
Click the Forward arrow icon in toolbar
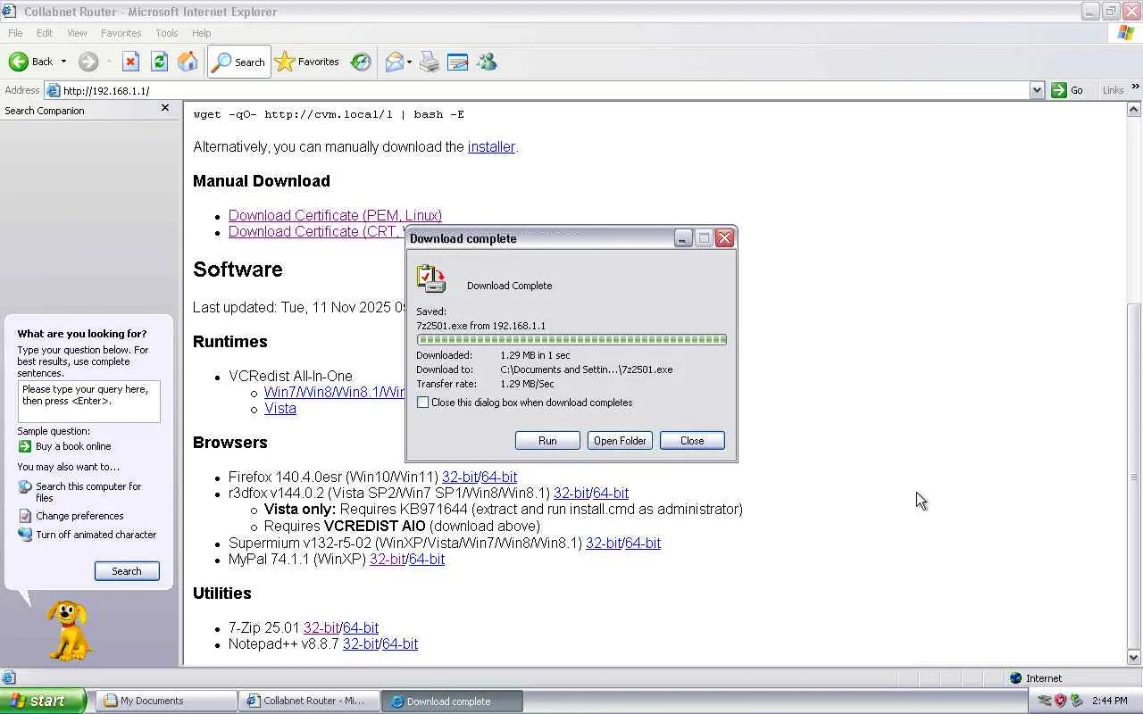tap(88, 62)
